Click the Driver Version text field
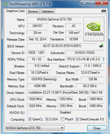The height and width of the screenshot is (134, 110). (66, 93)
